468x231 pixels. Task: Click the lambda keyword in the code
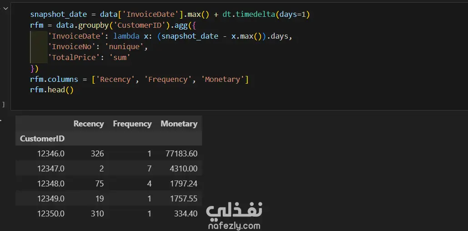126,36
